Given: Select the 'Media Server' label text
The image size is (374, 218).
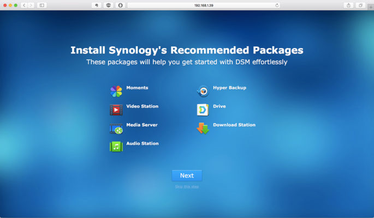Looking at the screenshot, I should tap(142, 125).
